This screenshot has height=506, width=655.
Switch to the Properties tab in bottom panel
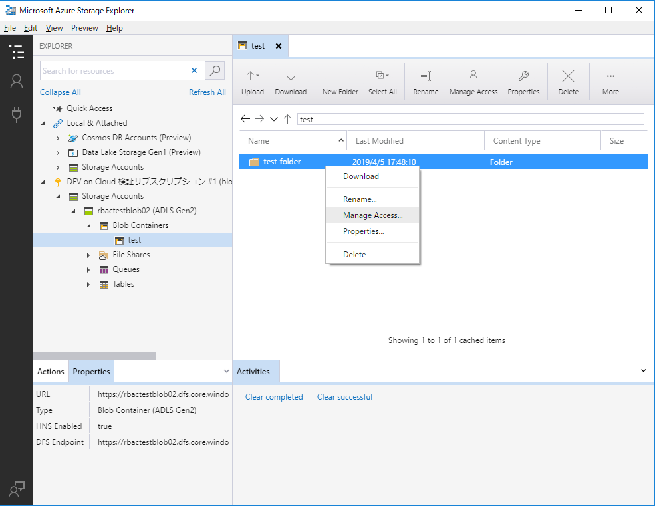point(92,372)
